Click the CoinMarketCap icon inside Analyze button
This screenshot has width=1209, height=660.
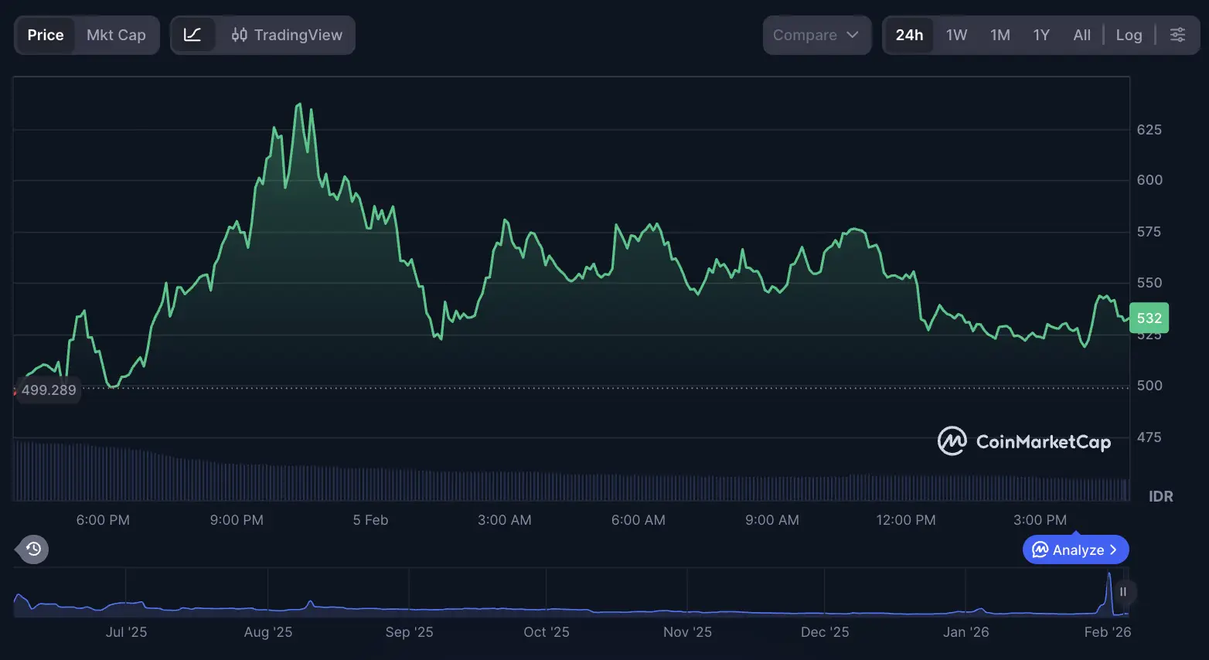point(1040,549)
